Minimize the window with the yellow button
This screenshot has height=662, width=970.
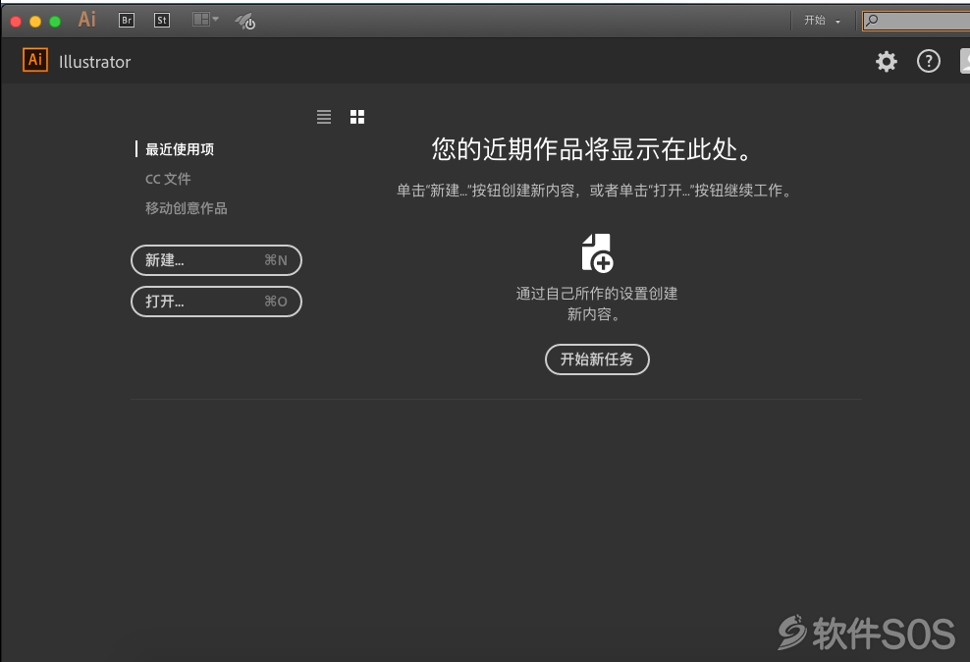[x=35, y=22]
